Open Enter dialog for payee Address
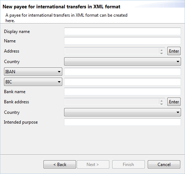Viewport: 185px width, 174px height. pyautogui.click(x=174, y=51)
